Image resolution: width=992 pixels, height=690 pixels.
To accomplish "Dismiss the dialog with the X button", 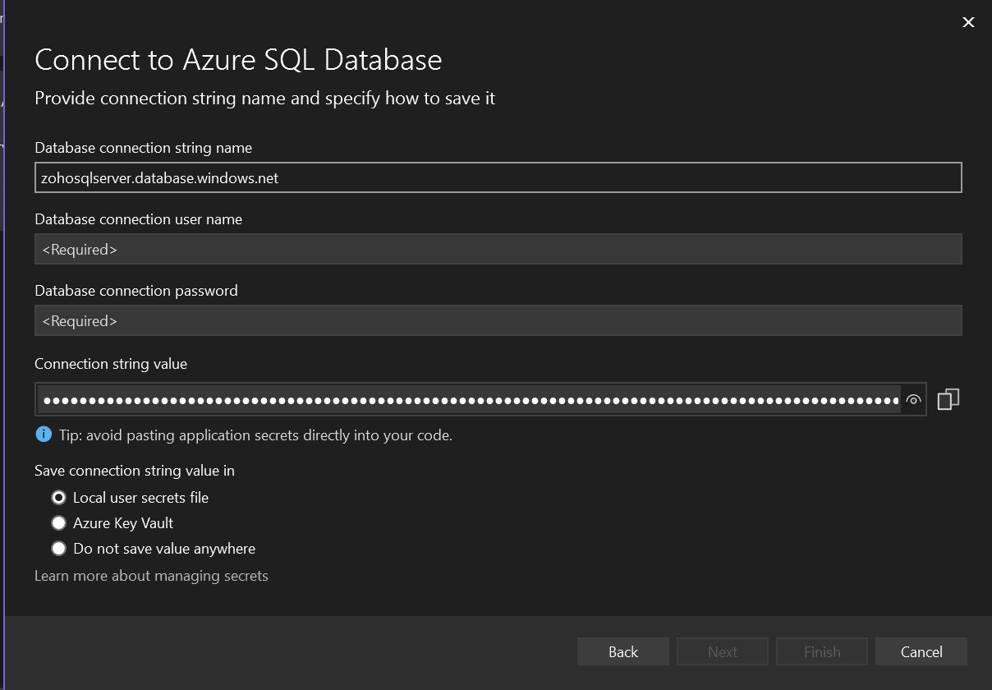I will [968, 22].
